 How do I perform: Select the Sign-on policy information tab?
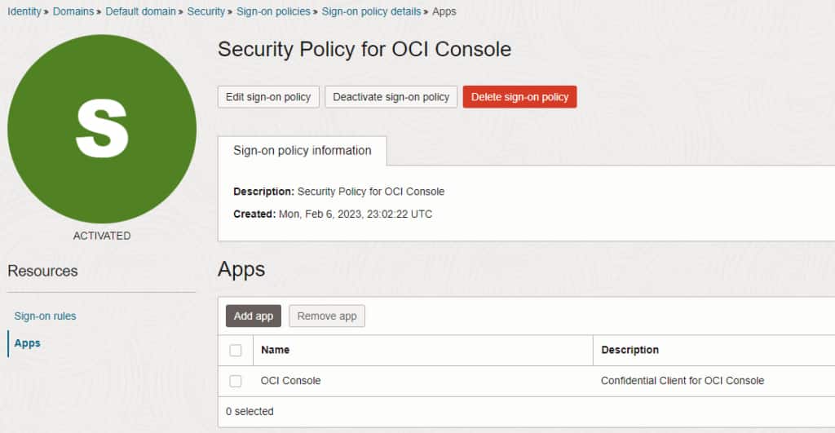pyautogui.click(x=303, y=151)
